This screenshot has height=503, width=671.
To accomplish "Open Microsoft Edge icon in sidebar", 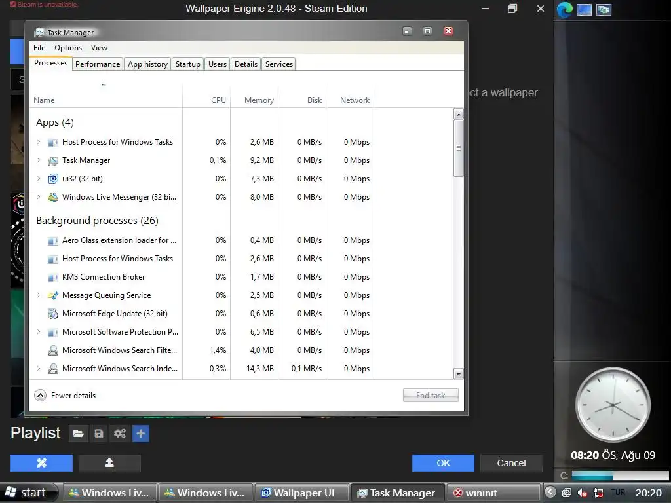I will pos(564,10).
